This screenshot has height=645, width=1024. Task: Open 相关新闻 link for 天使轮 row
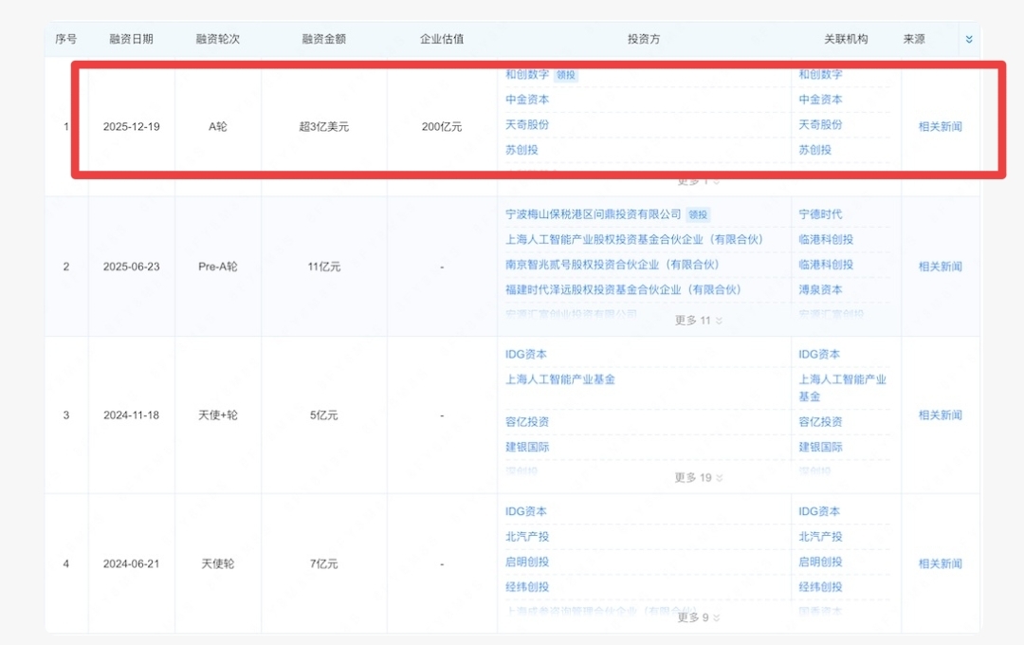[940, 563]
